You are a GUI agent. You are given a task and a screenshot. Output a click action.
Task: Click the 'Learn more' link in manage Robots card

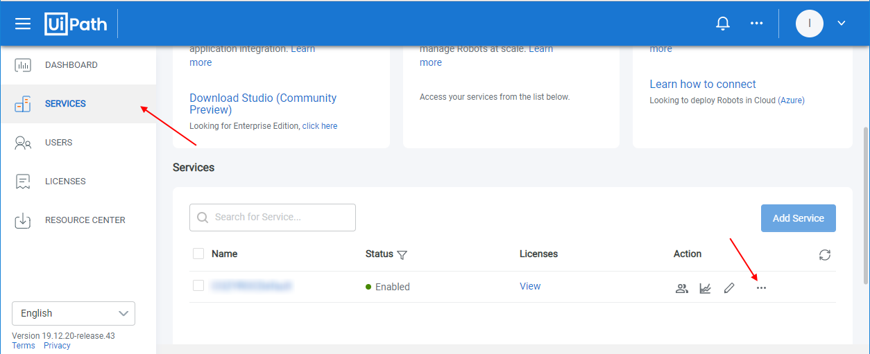431,62
